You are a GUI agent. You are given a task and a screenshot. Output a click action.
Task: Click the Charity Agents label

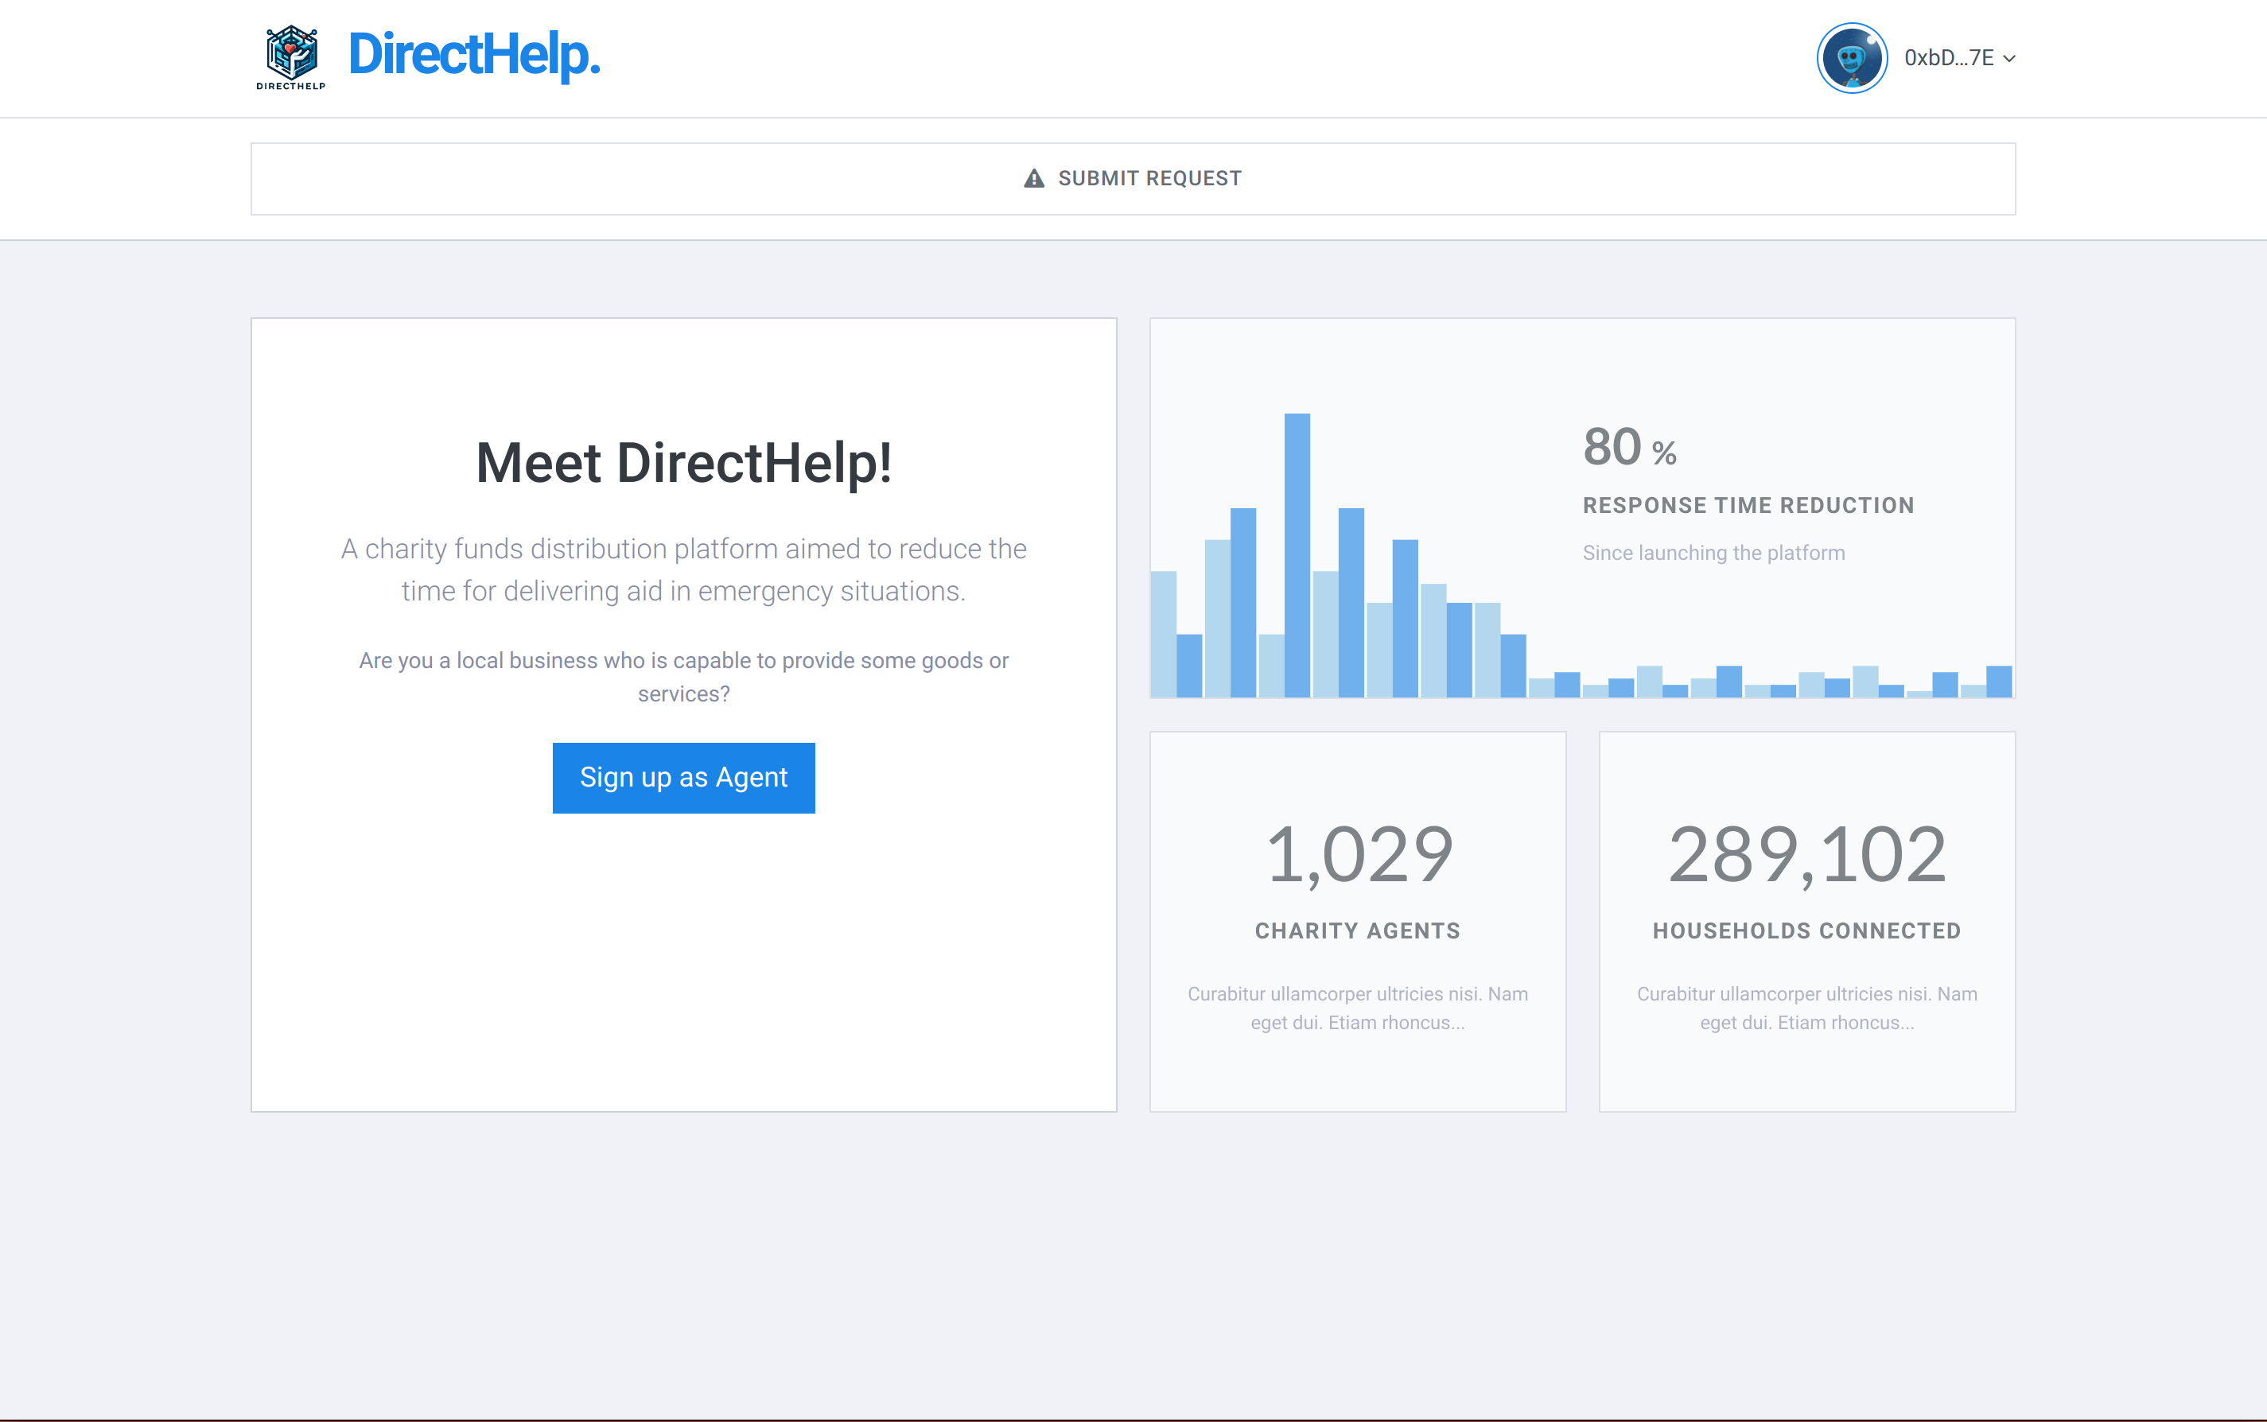(1357, 931)
